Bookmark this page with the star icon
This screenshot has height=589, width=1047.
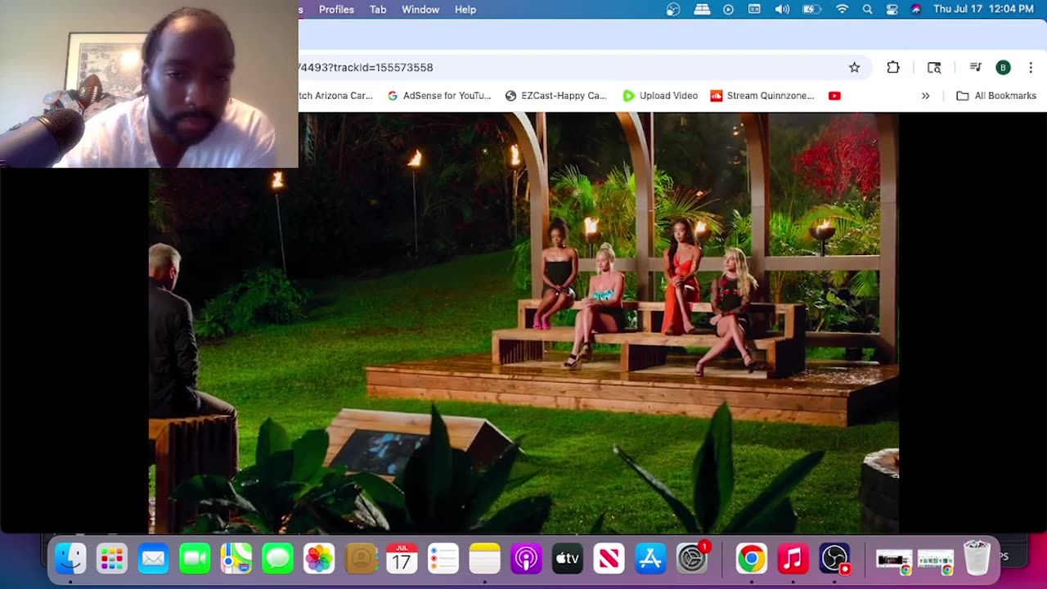click(854, 68)
